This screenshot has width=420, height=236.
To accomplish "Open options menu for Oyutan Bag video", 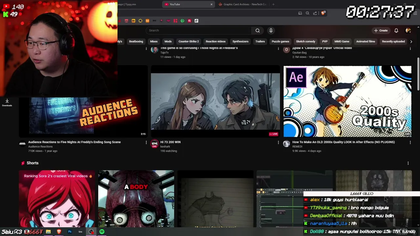I will [410, 49].
